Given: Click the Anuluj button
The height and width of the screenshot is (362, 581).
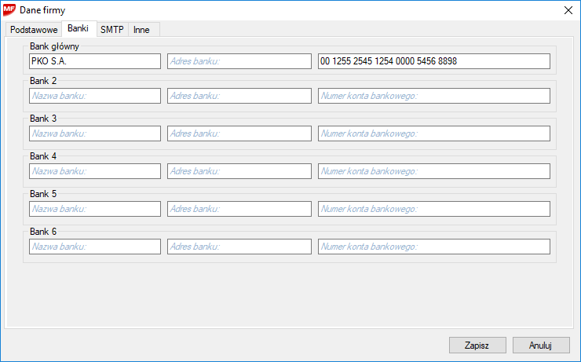Looking at the screenshot, I should [x=540, y=345].
